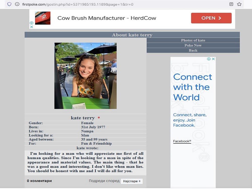Toggle reader view icon

point(231,4)
